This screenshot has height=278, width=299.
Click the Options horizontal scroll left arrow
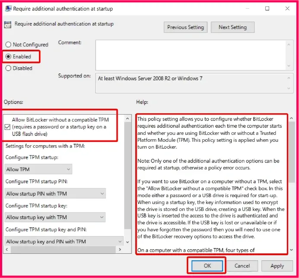pos(7,249)
